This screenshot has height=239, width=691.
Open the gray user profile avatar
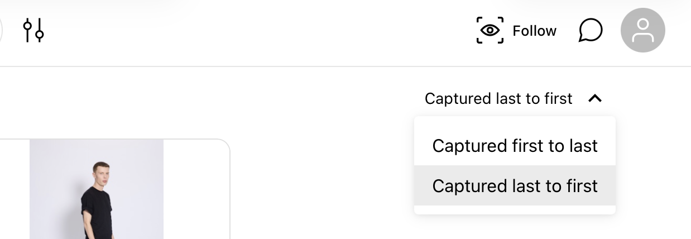[642, 30]
